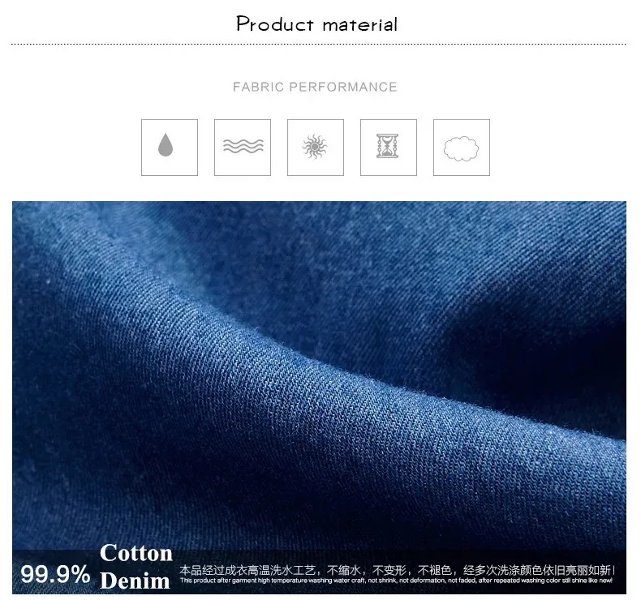This screenshot has height=600, width=641.
Task: Select the 'FABRIC PERFORMANCE' label
Action: [x=315, y=87]
